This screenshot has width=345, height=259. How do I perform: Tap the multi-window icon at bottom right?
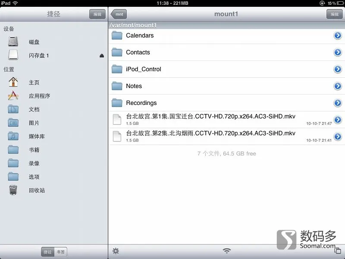coord(338,251)
